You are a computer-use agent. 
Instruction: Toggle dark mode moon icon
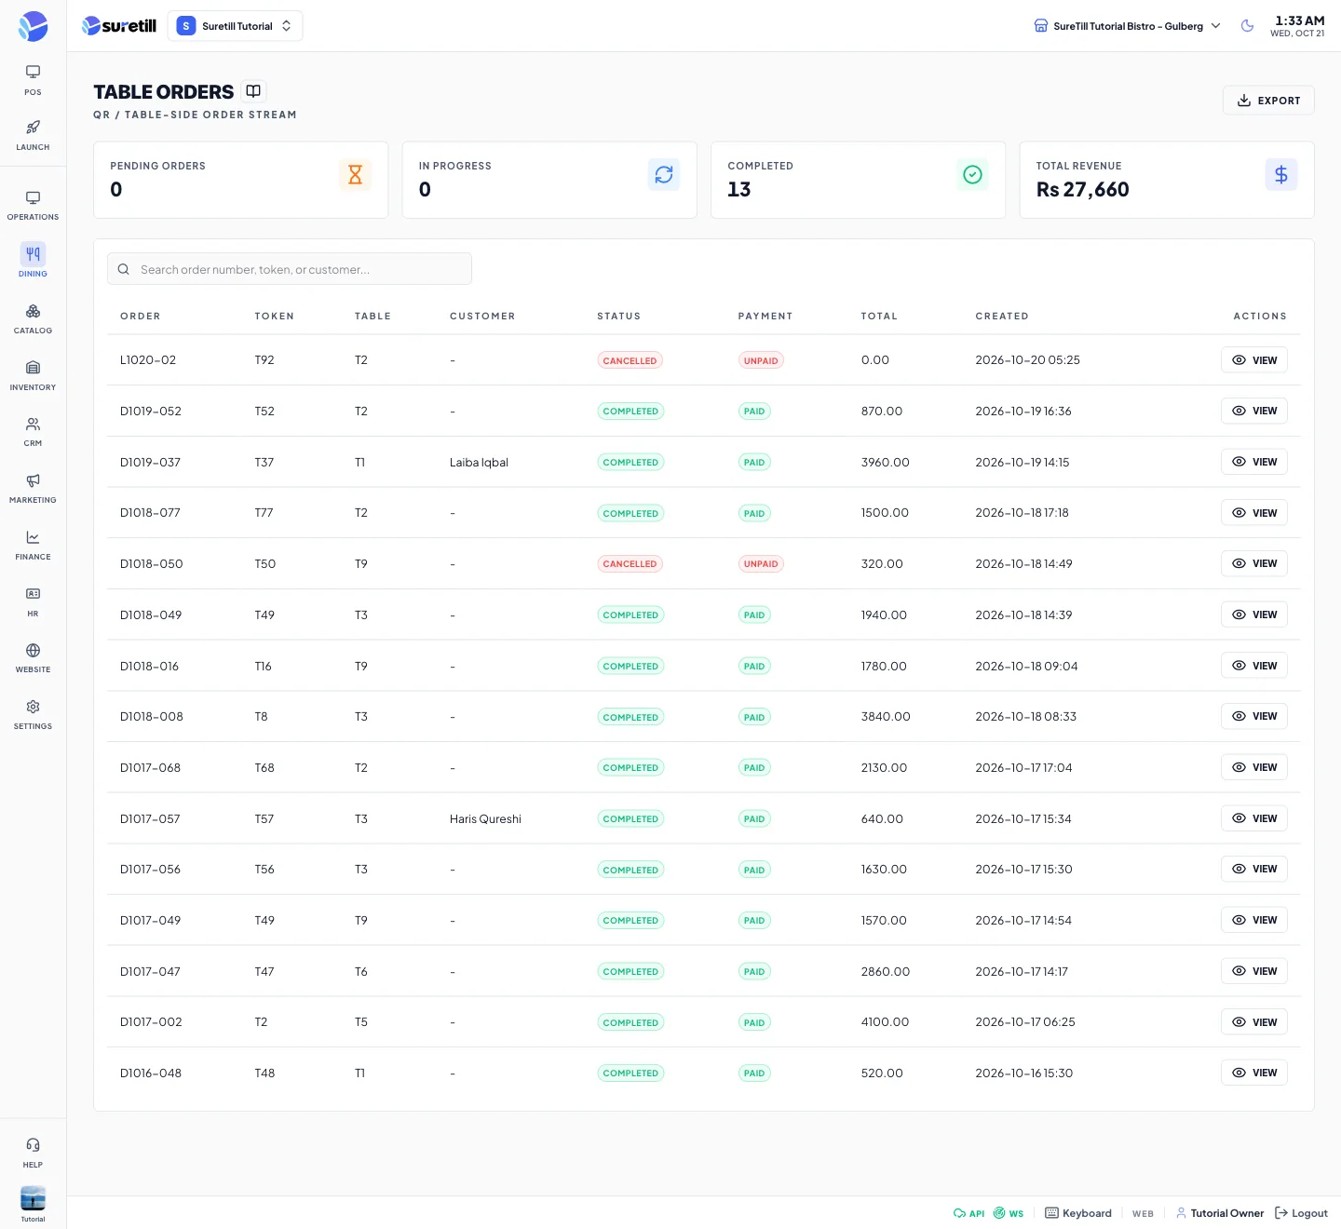[1247, 26]
